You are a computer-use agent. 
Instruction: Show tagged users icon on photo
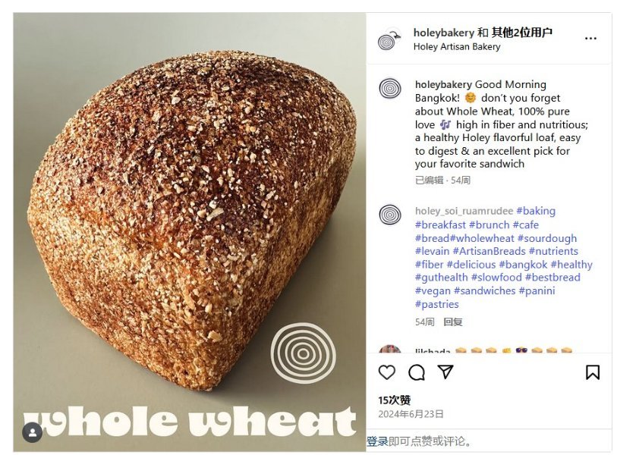33,432
